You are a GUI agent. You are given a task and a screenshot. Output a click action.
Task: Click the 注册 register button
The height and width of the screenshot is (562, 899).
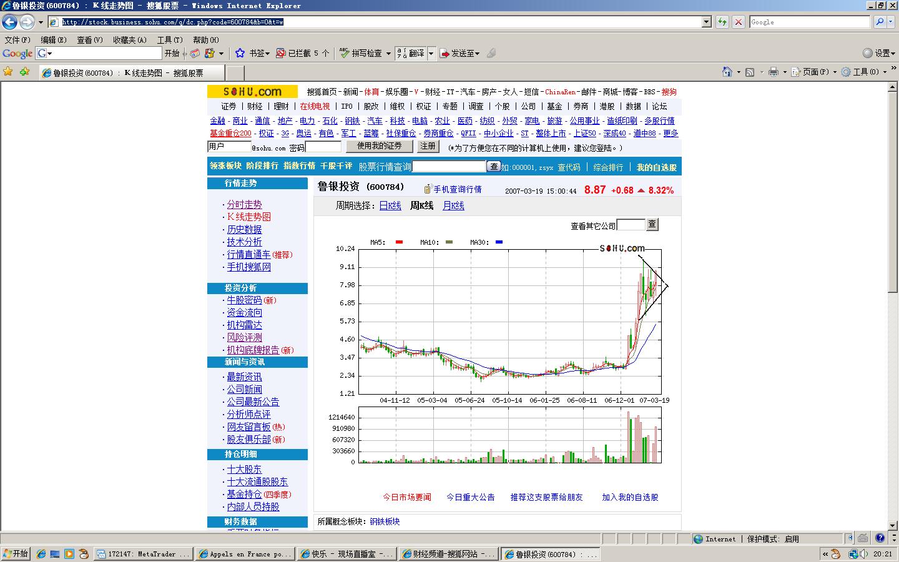[x=428, y=146]
